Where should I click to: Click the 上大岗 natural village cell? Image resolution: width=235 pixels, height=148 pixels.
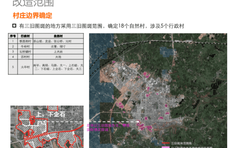coord(58,52)
